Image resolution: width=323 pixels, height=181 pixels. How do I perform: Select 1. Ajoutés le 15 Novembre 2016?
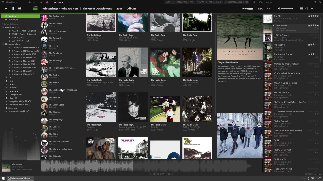25,48
